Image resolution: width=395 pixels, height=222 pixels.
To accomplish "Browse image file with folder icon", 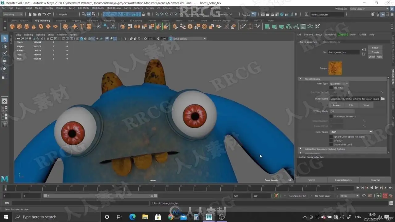I will pyautogui.click(x=383, y=99).
